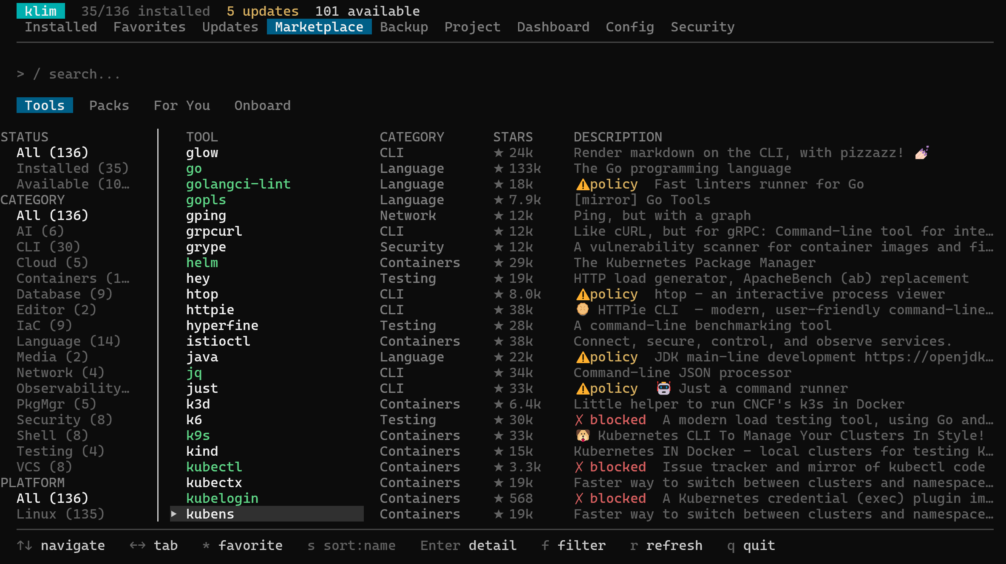Click the selection arrow beside kubens
Screen dimensions: 1006x564
tap(174, 514)
